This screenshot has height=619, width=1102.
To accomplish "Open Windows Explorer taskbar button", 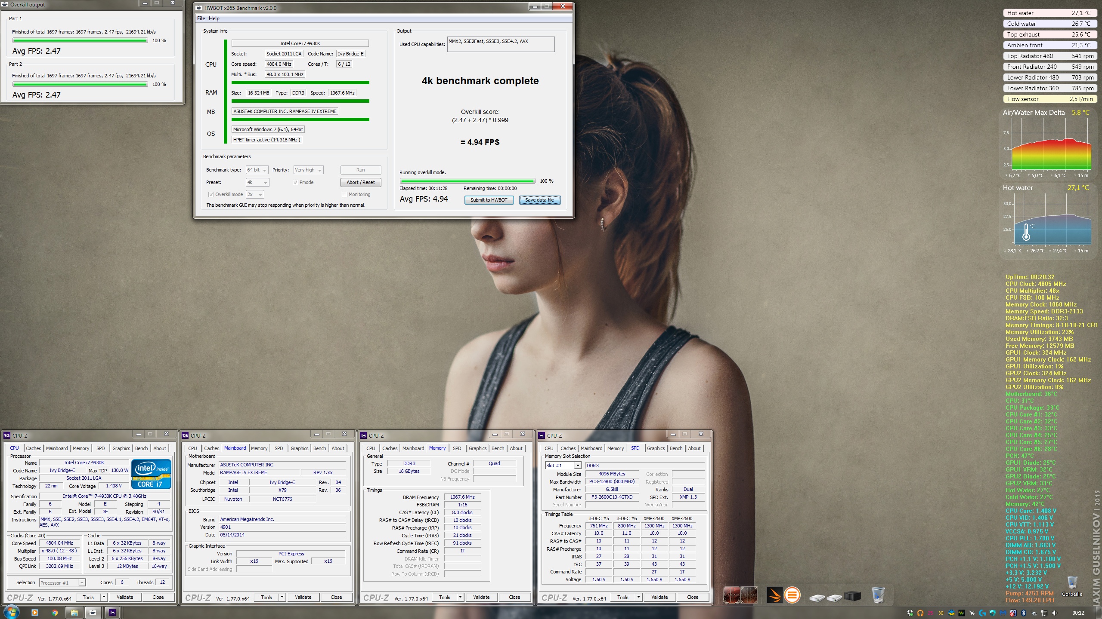I will pos(74,613).
